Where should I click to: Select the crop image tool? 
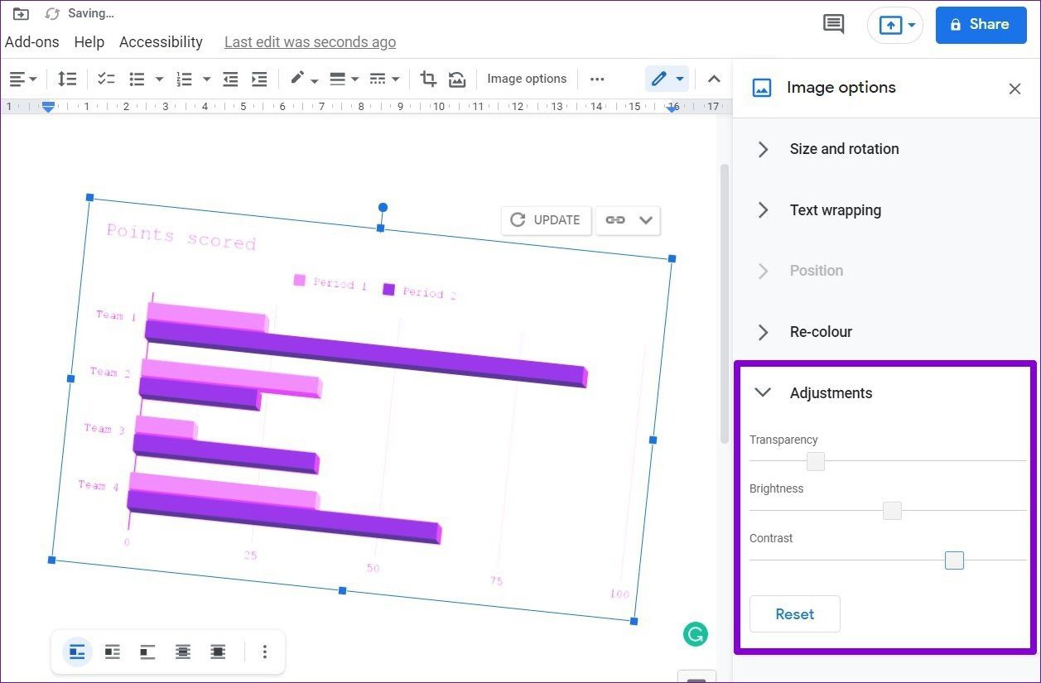click(428, 79)
